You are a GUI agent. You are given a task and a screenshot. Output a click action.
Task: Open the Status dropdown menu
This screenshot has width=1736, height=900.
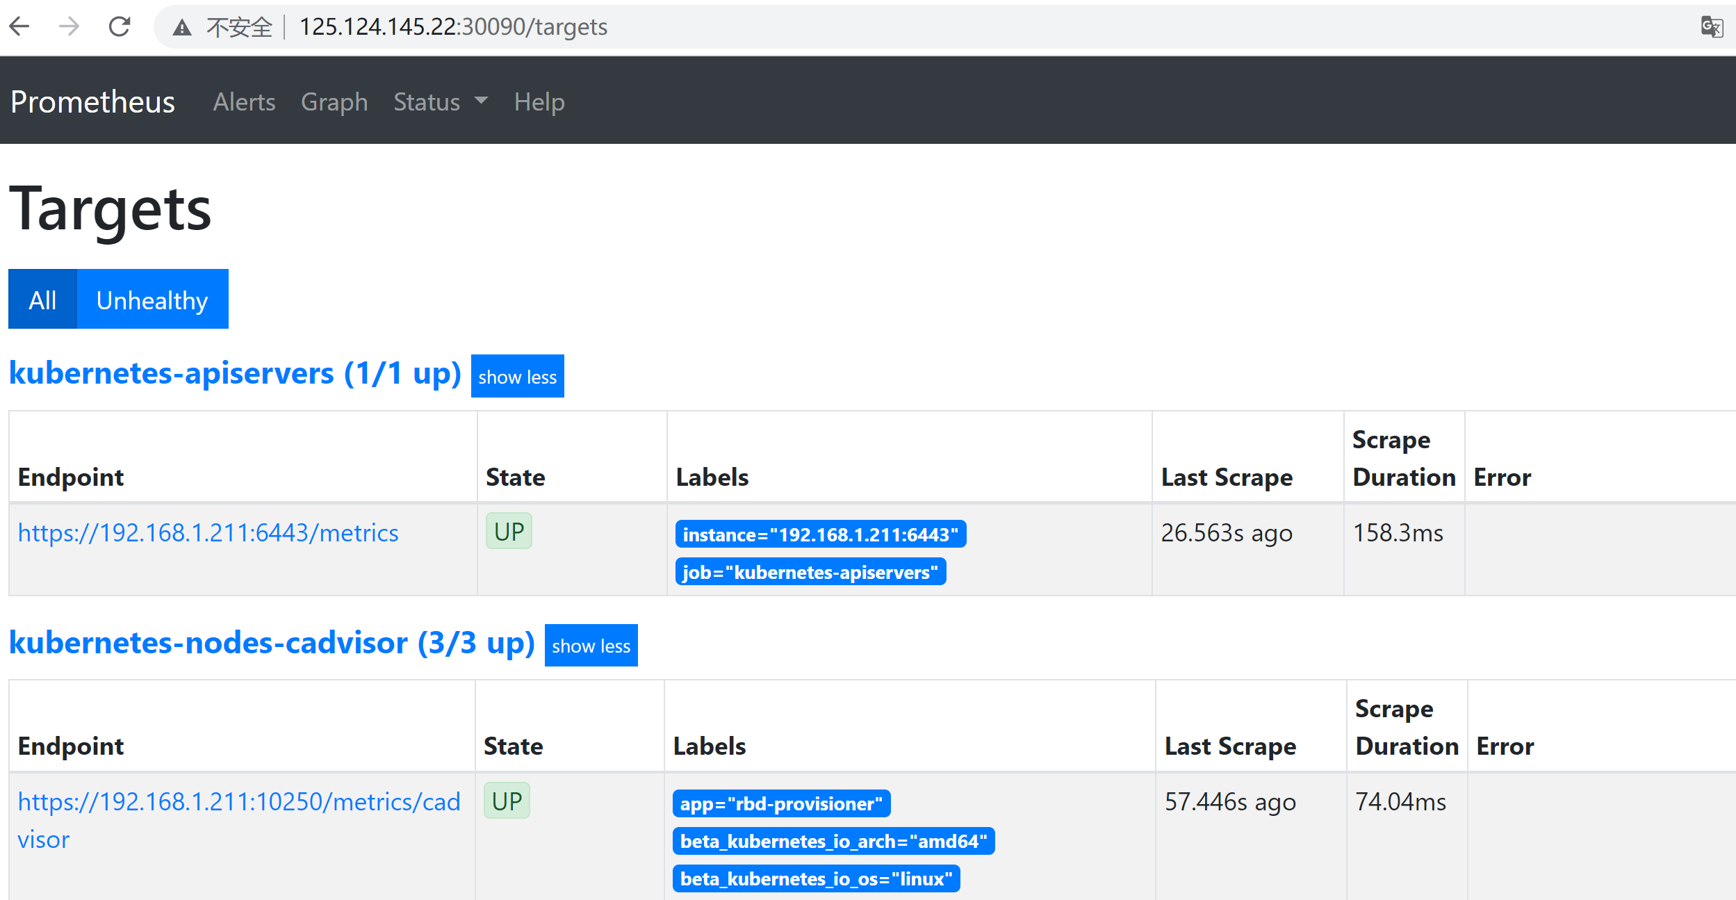[440, 102]
